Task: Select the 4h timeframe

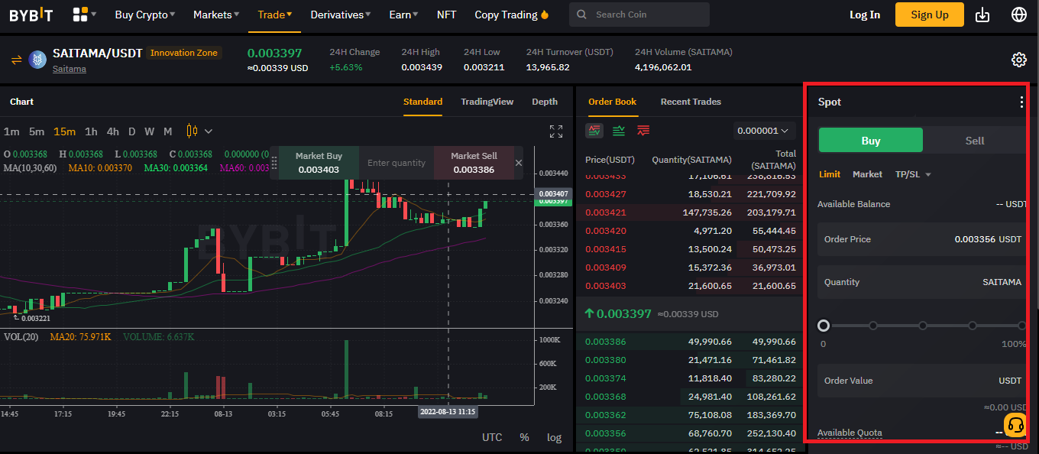Action: pyautogui.click(x=112, y=131)
